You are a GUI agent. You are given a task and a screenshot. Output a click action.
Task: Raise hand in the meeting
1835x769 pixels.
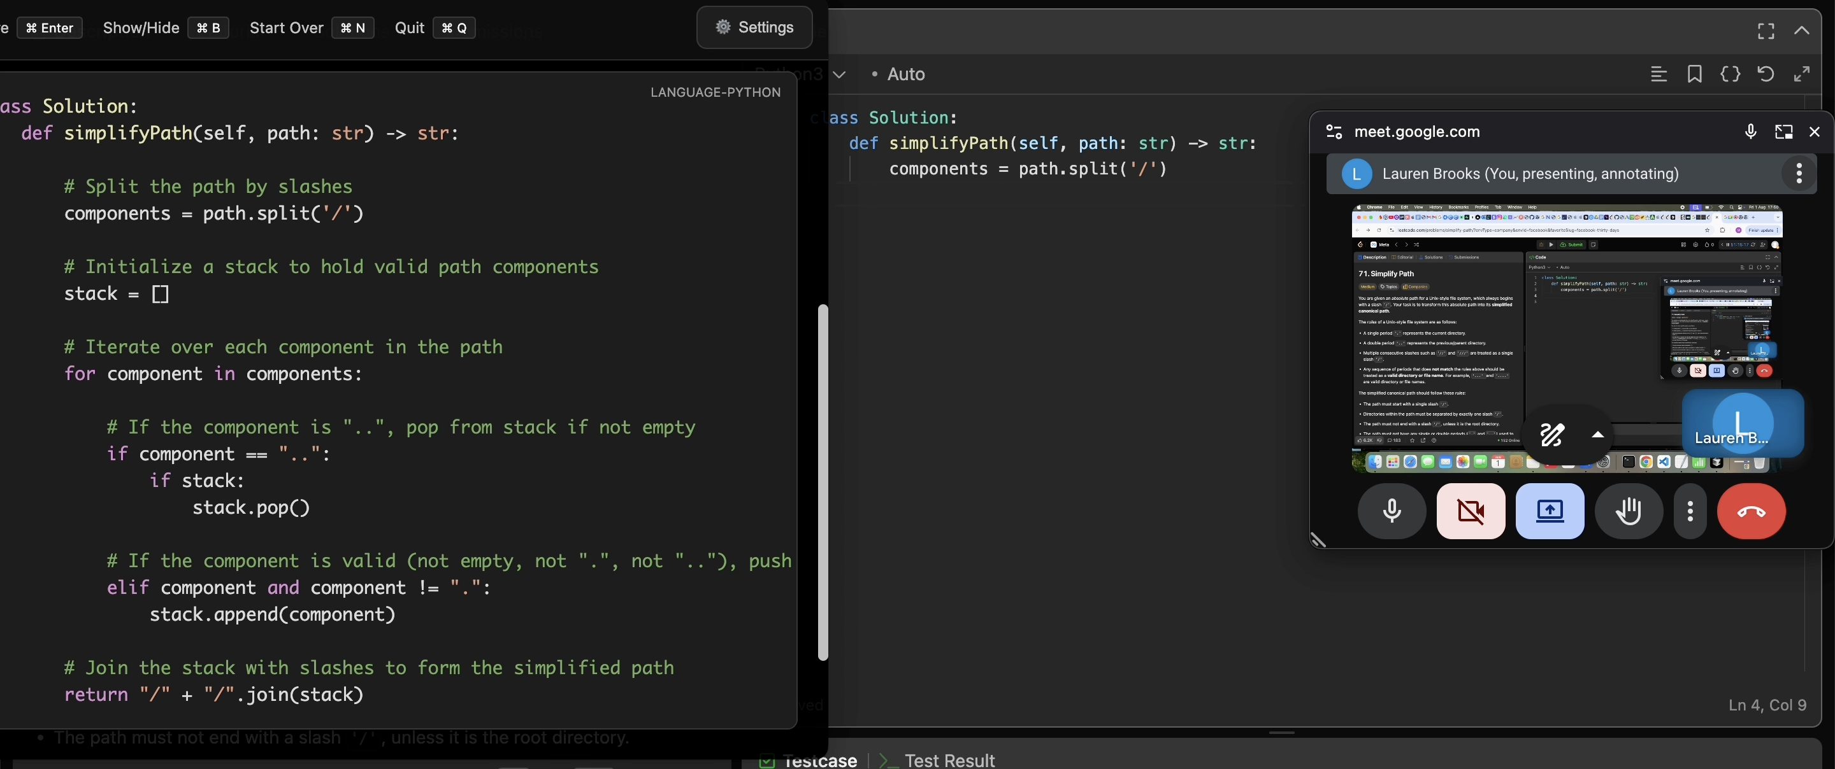pyautogui.click(x=1629, y=511)
